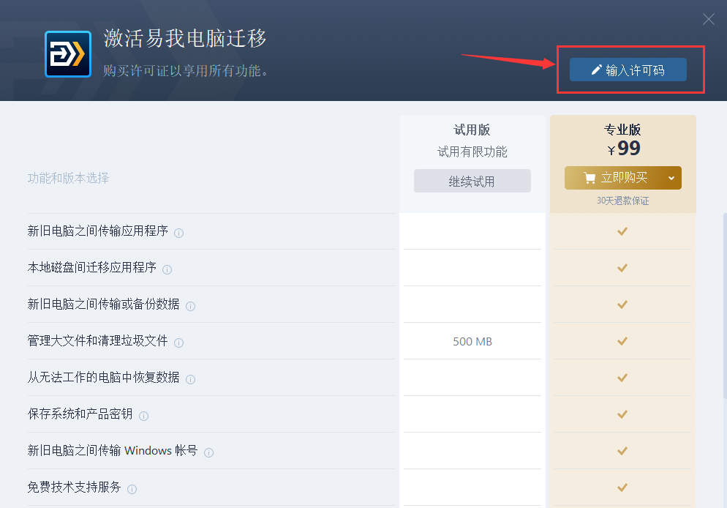
Task: Click the 购买许可证以享用所有功能 subtitle
Action: [186, 70]
